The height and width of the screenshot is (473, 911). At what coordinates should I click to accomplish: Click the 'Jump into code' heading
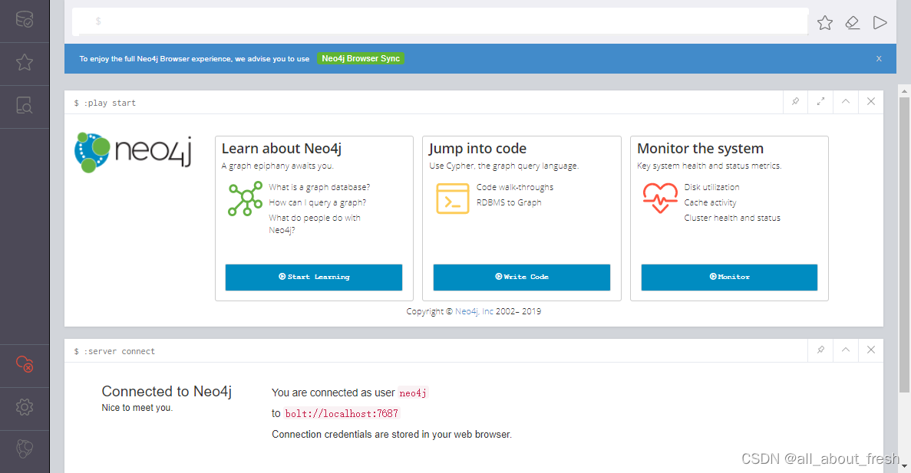click(477, 149)
